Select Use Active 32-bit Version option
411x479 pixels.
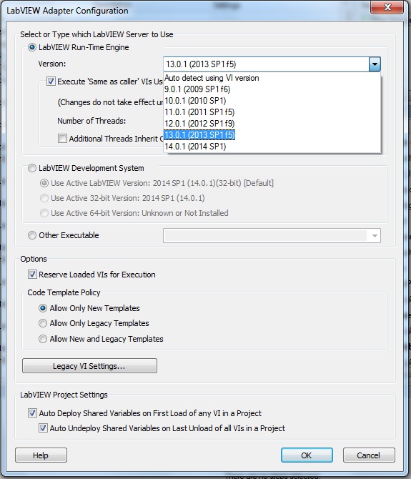[44, 198]
